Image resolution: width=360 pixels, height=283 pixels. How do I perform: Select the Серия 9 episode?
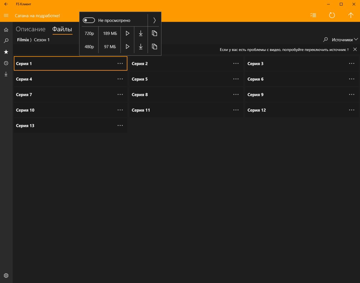click(x=302, y=95)
